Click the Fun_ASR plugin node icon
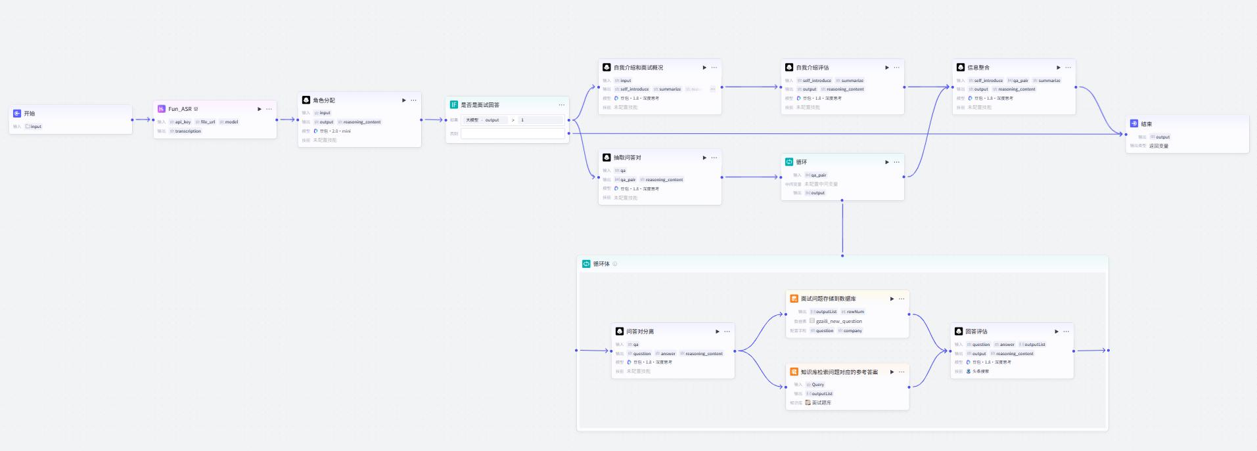Screen dimensions: 1257x451 click(x=162, y=109)
